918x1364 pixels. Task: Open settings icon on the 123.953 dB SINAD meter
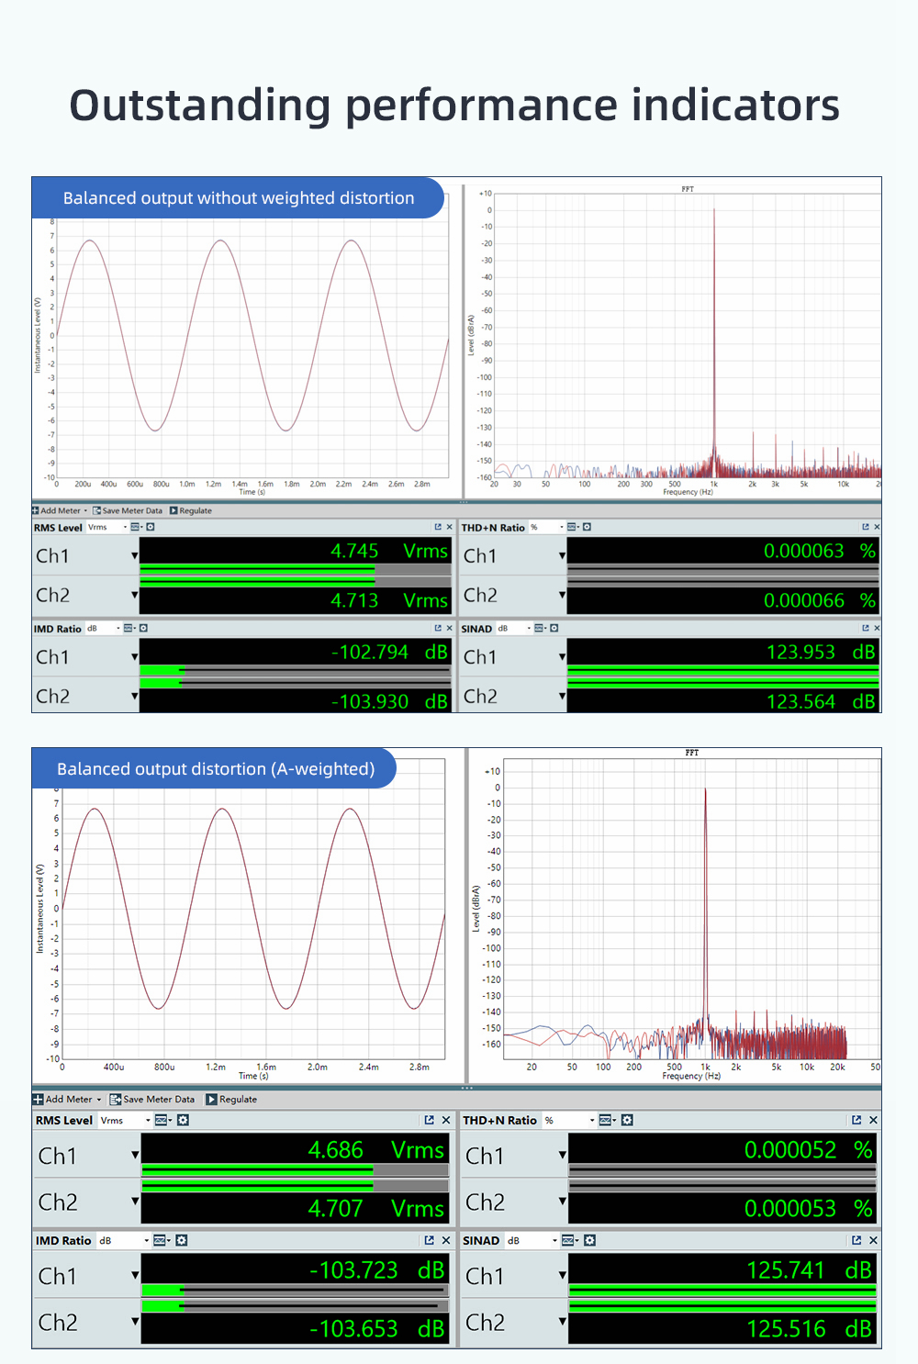coord(554,628)
